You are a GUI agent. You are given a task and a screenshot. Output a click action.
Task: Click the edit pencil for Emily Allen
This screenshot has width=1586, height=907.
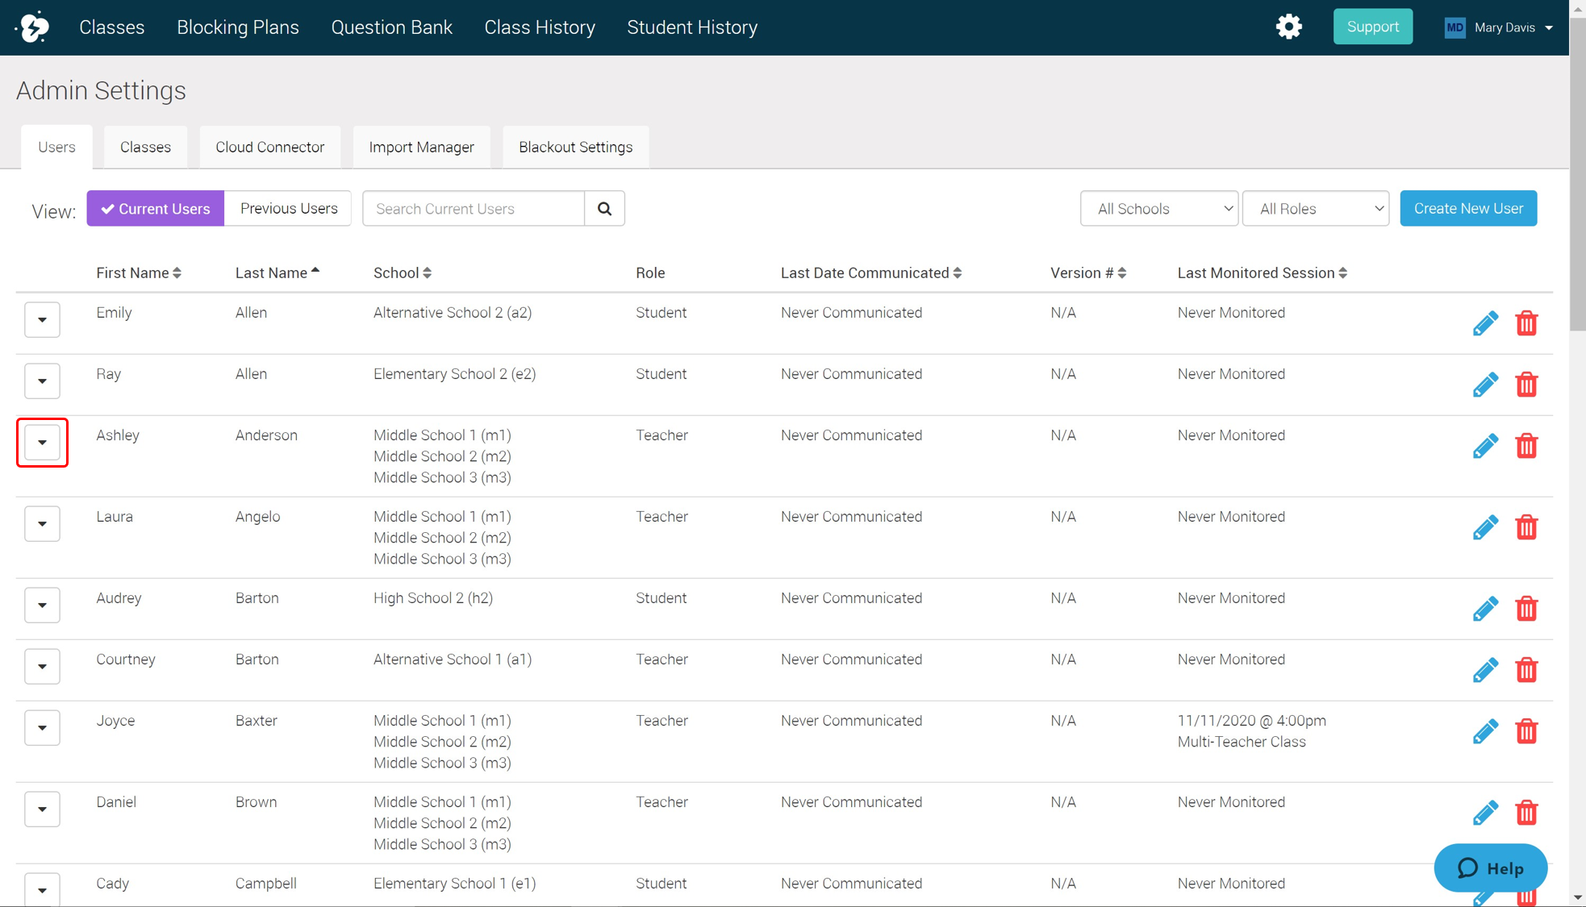tap(1484, 323)
